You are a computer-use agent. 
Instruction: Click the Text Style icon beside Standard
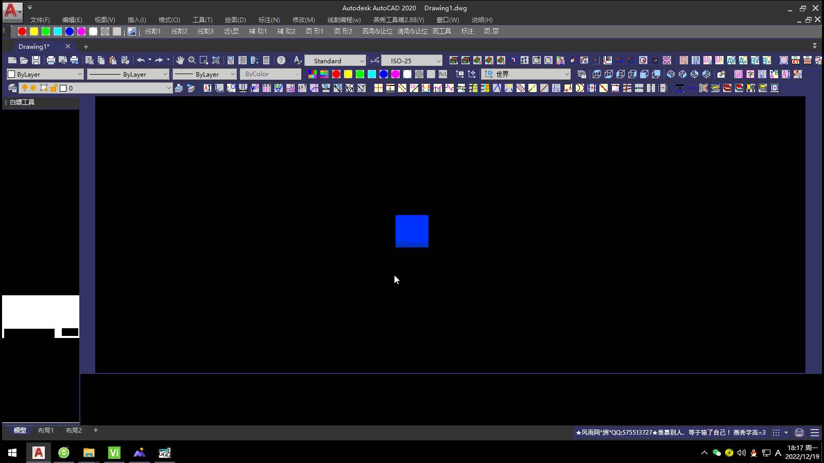[x=298, y=60]
